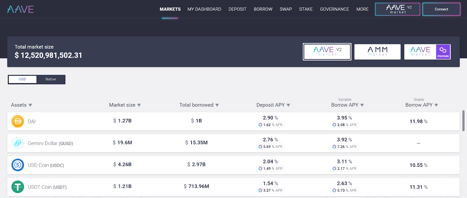Screen dimensions: 467x198
Task: Click reward icon beside USDT 5.73 % APR
Action: click(334, 190)
